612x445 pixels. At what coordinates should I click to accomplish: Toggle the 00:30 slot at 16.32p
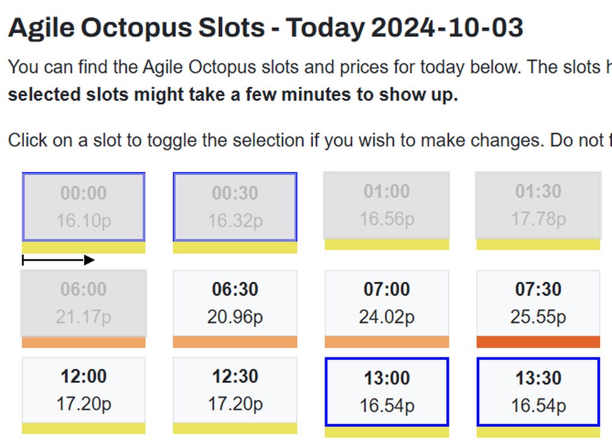click(x=235, y=207)
